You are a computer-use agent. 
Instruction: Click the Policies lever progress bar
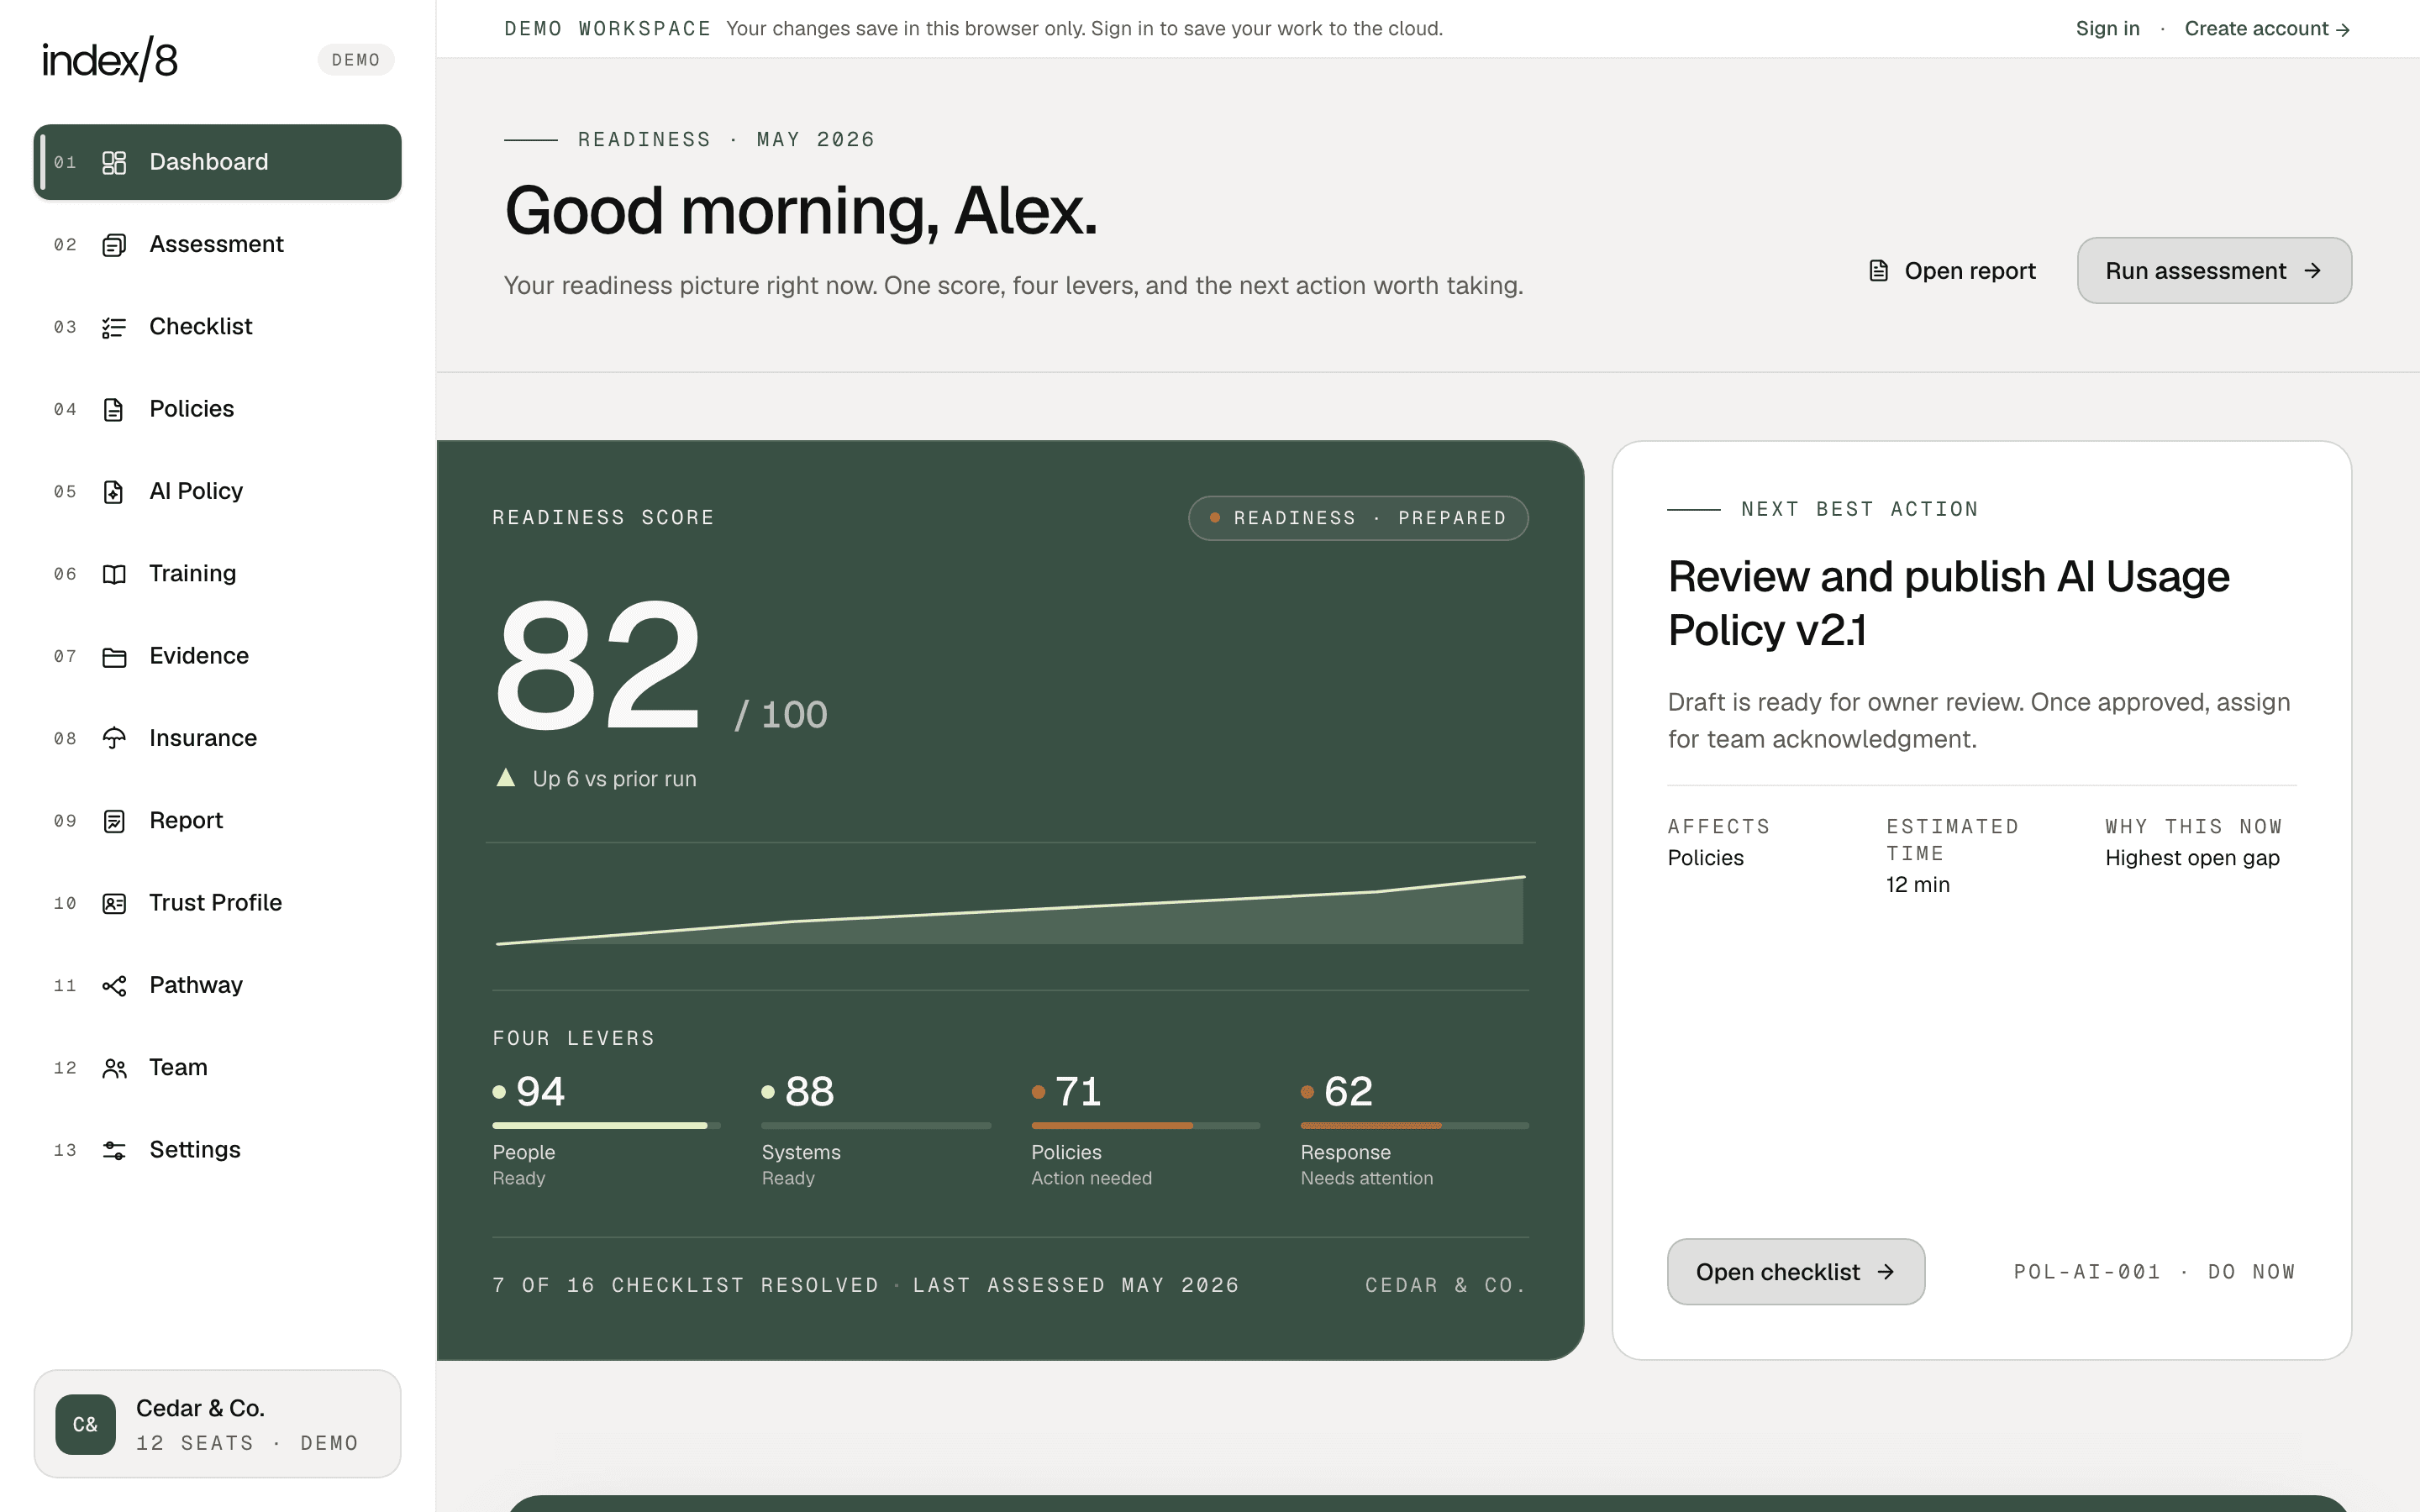coord(1145,1126)
